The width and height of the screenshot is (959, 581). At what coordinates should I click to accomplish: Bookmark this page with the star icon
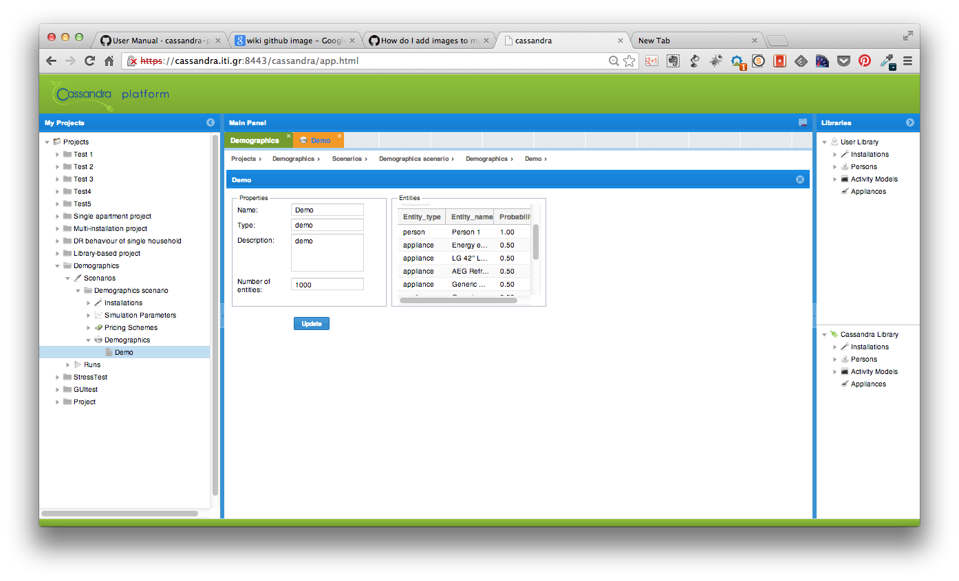coord(629,61)
